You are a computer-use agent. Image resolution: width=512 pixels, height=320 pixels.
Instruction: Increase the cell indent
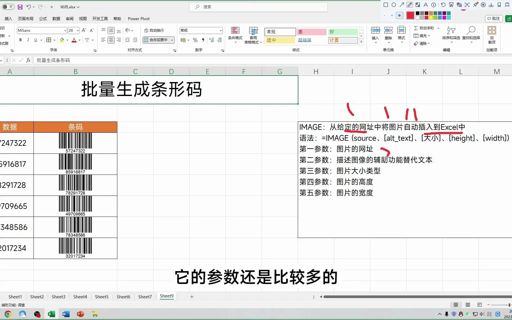pyautogui.click(x=135, y=40)
